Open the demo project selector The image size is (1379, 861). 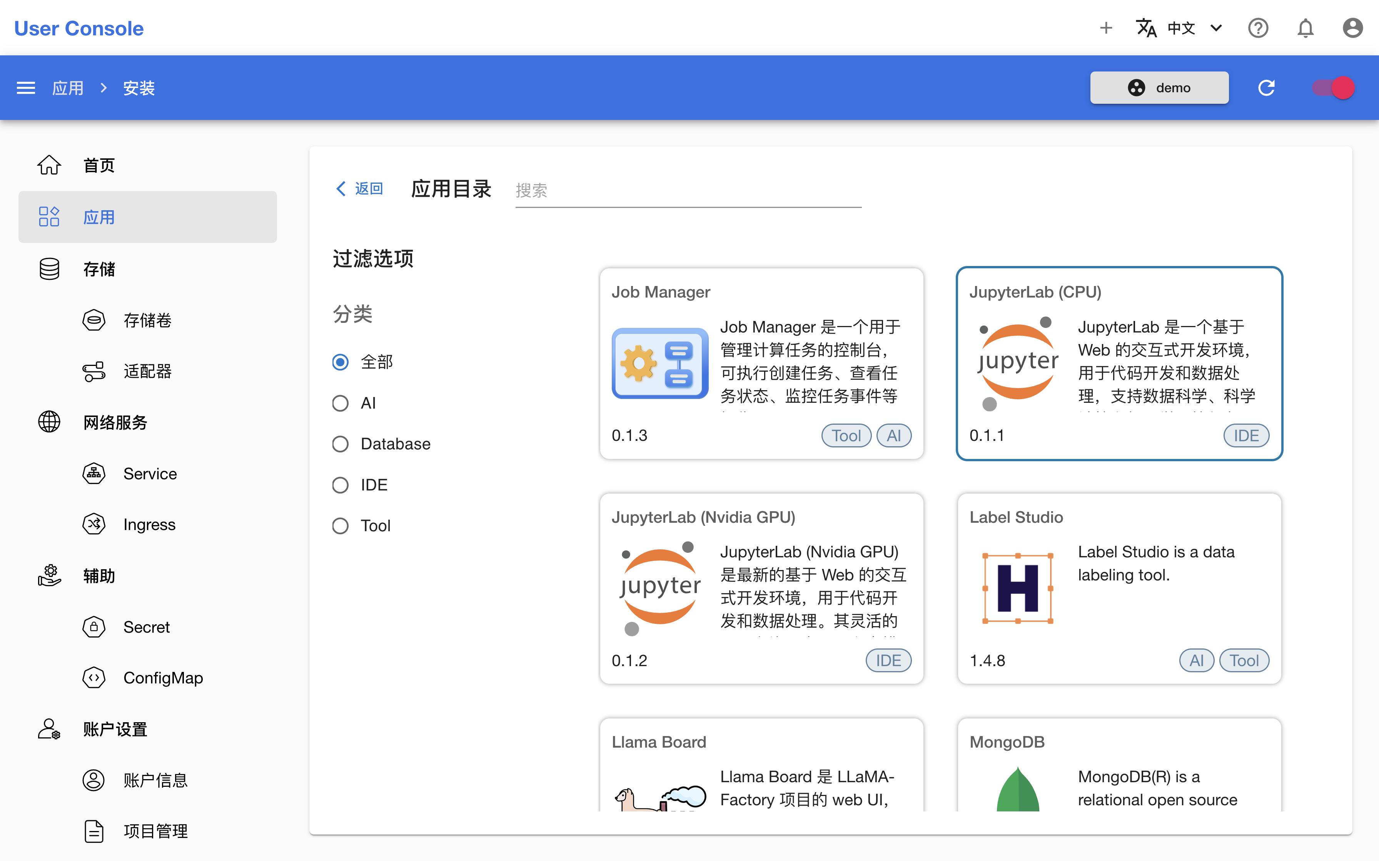1159,88
